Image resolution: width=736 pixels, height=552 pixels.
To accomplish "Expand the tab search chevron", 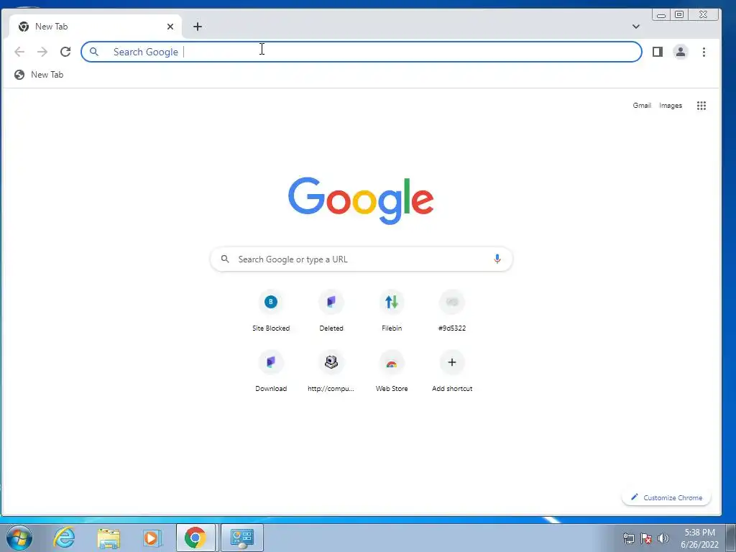I will pyautogui.click(x=635, y=27).
